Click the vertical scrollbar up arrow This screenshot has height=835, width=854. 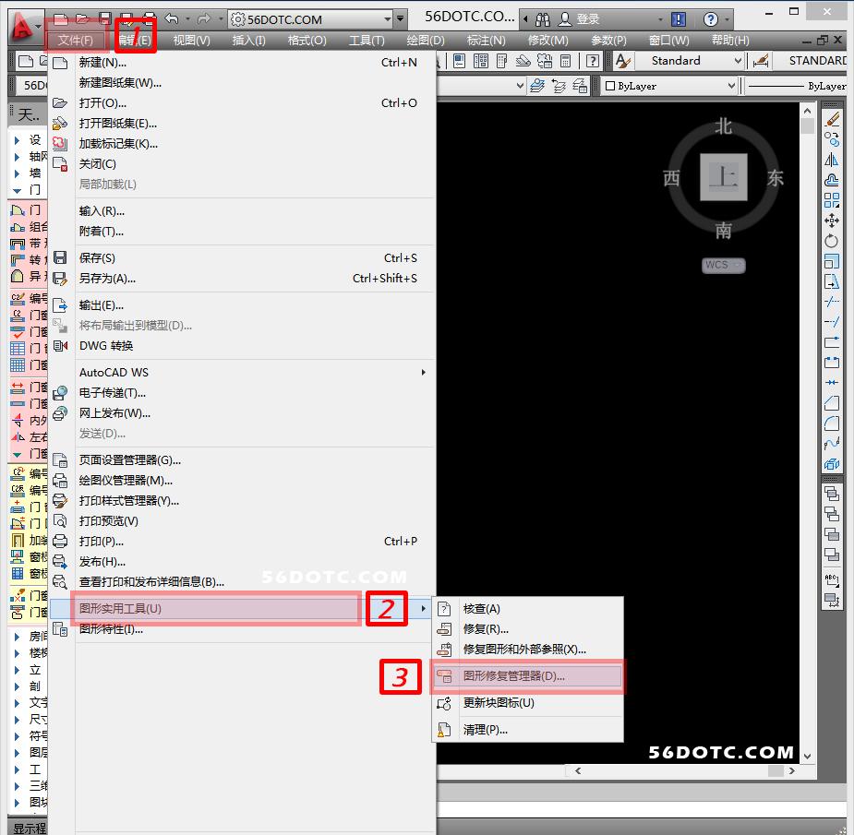[807, 111]
